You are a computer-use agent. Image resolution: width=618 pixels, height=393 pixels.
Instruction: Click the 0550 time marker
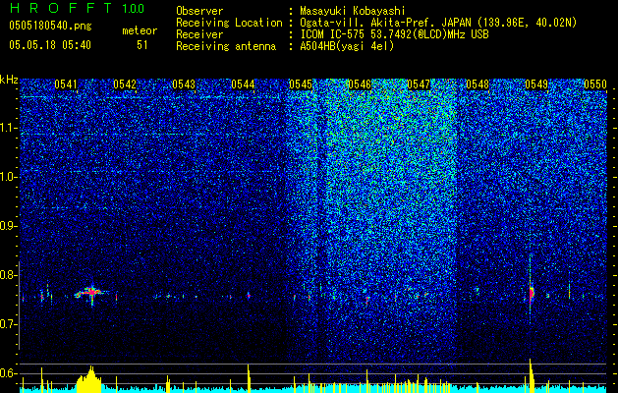(x=595, y=84)
